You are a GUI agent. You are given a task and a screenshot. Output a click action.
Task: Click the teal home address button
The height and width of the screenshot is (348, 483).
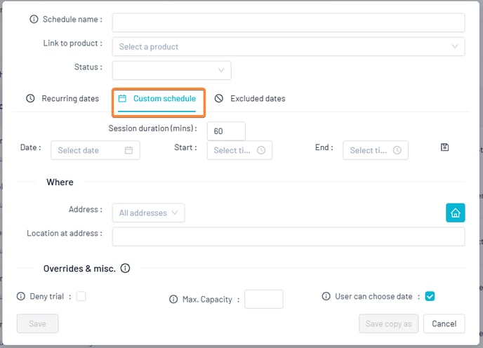tap(456, 213)
